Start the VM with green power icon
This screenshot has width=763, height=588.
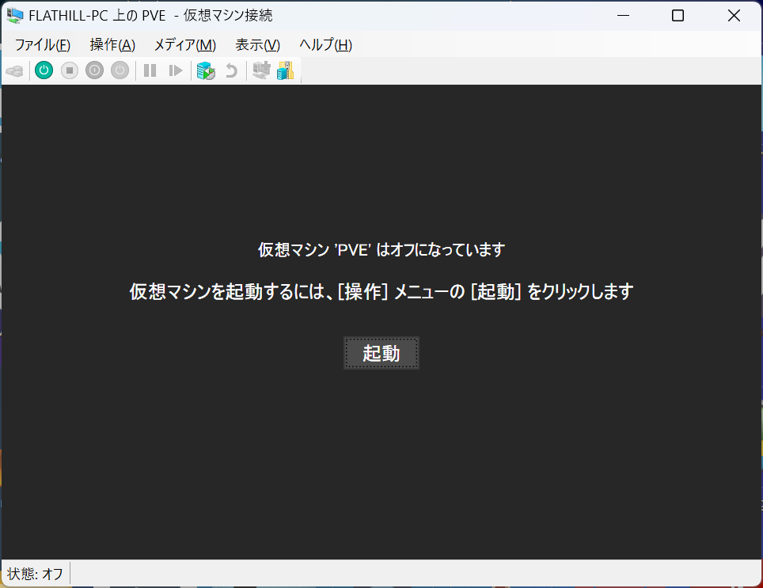[x=44, y=70]
